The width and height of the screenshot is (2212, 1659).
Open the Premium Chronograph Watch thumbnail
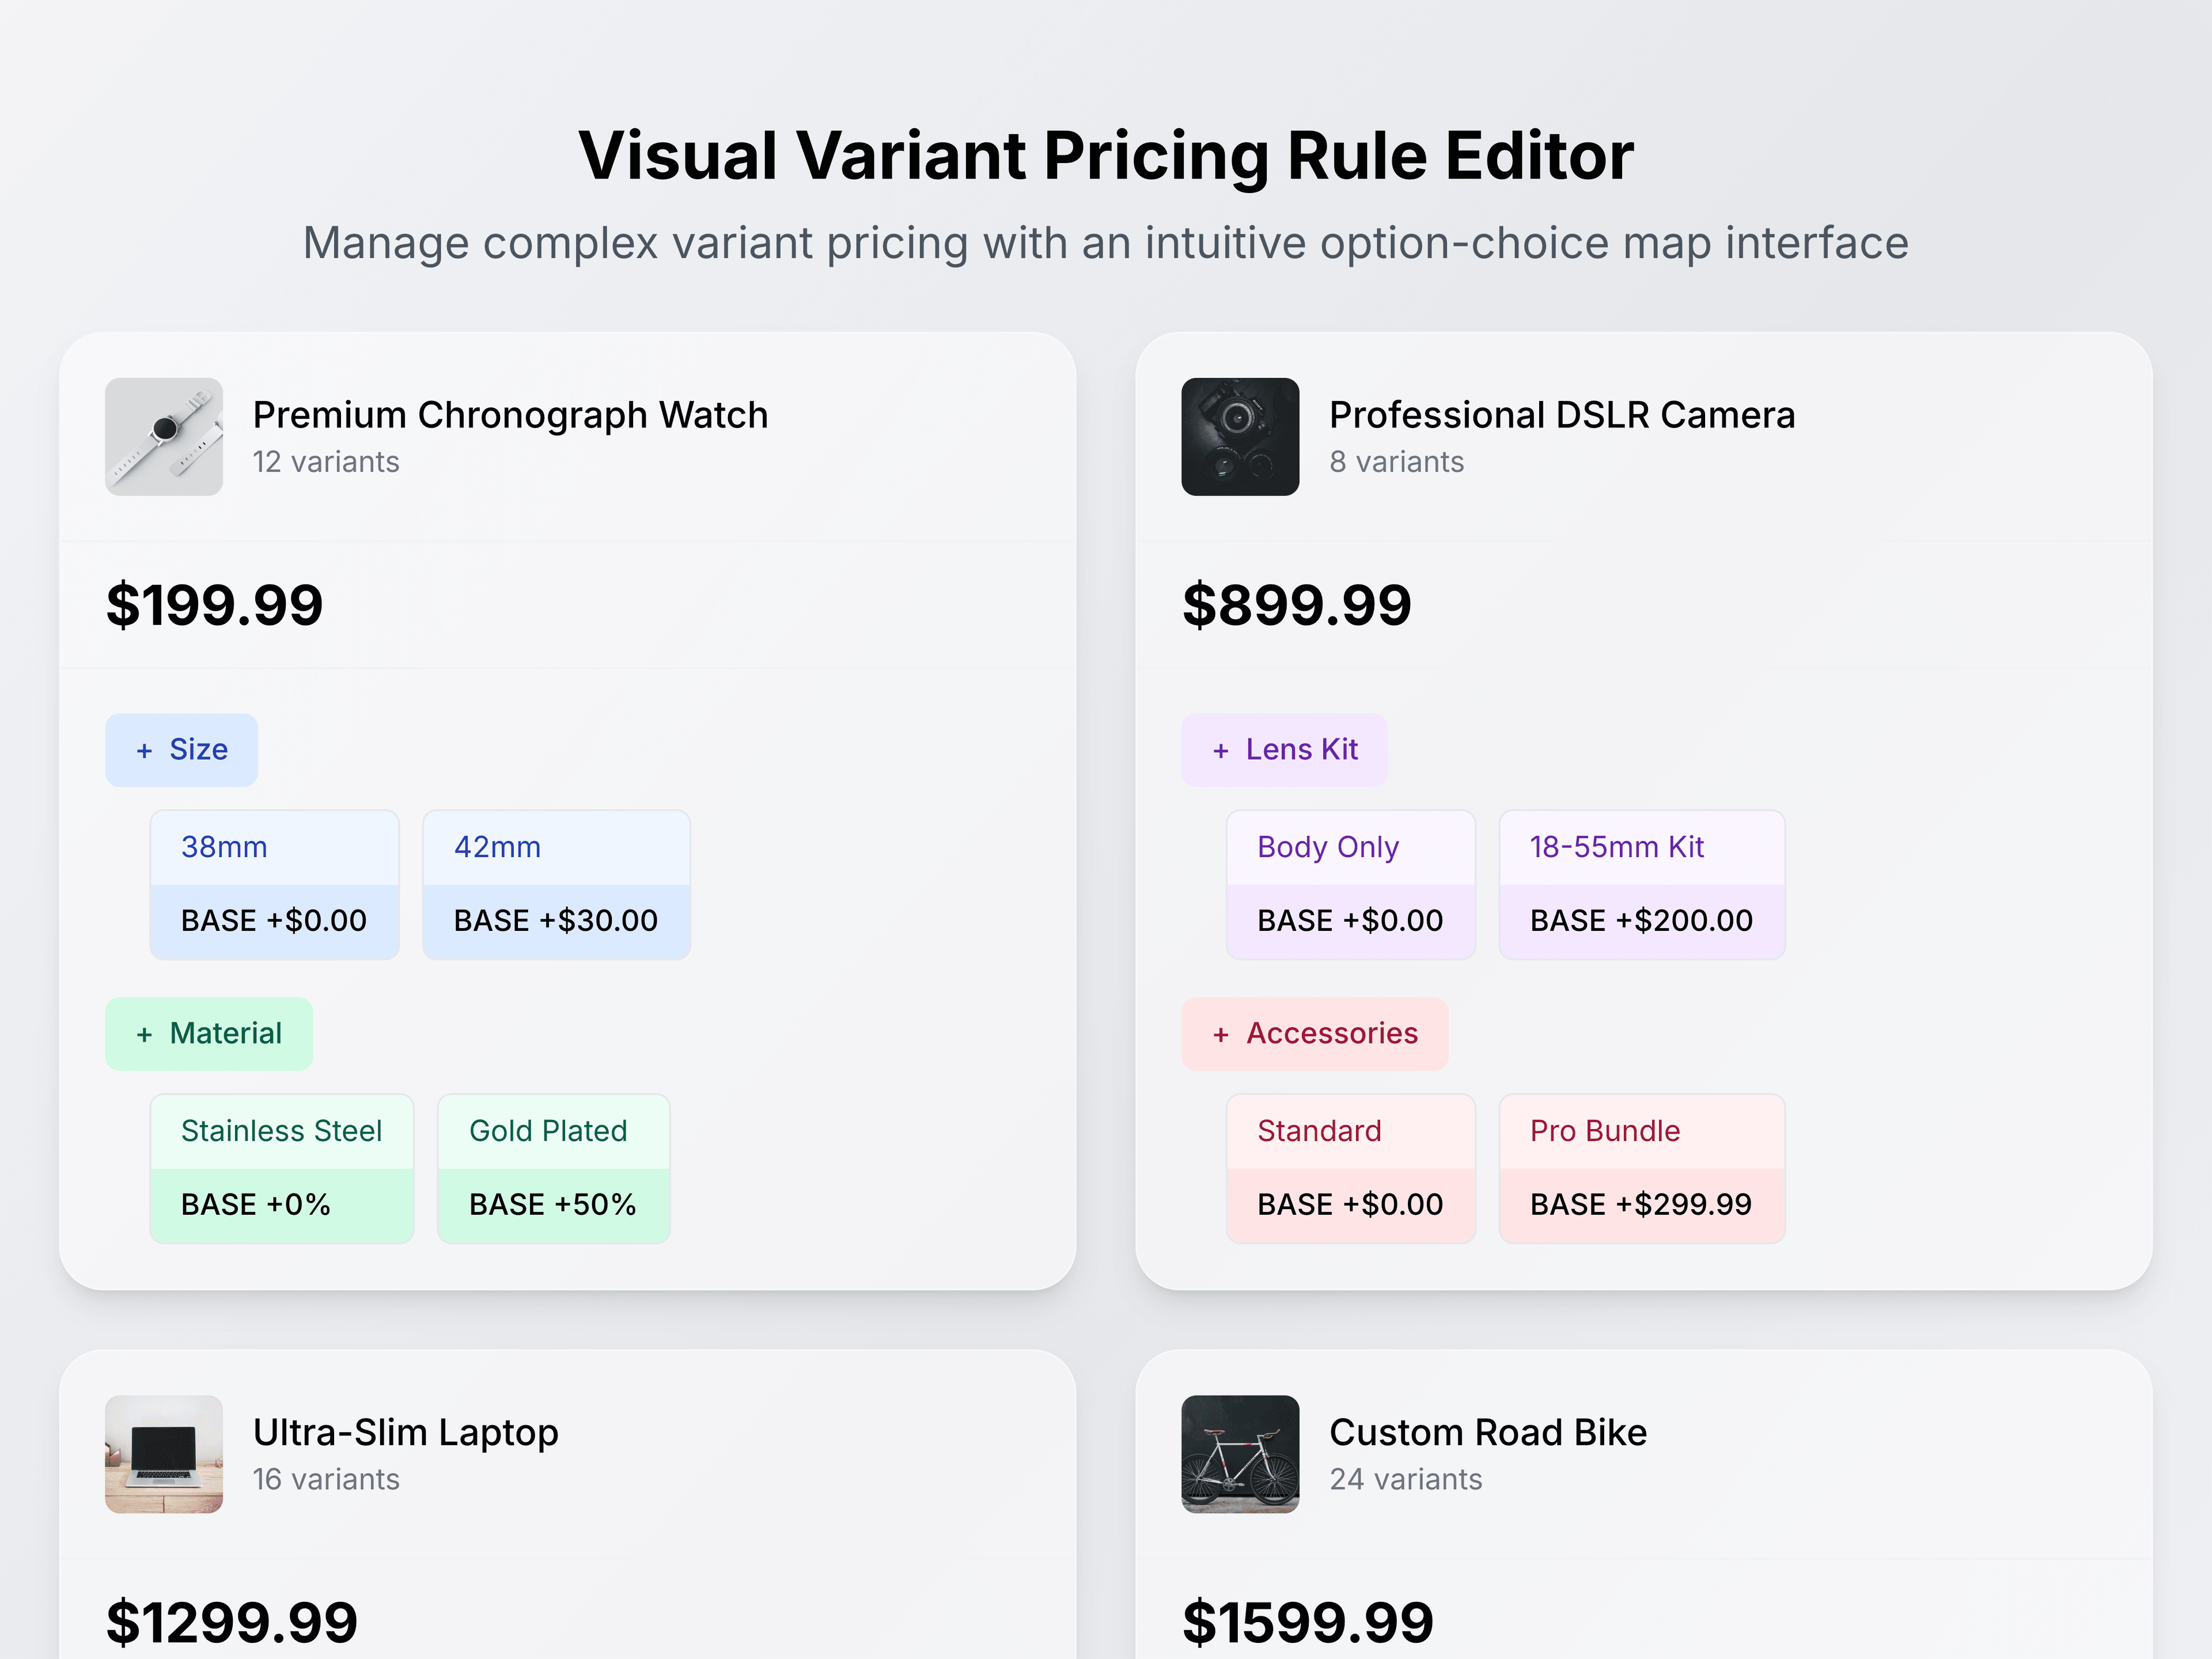pos(164,437)
